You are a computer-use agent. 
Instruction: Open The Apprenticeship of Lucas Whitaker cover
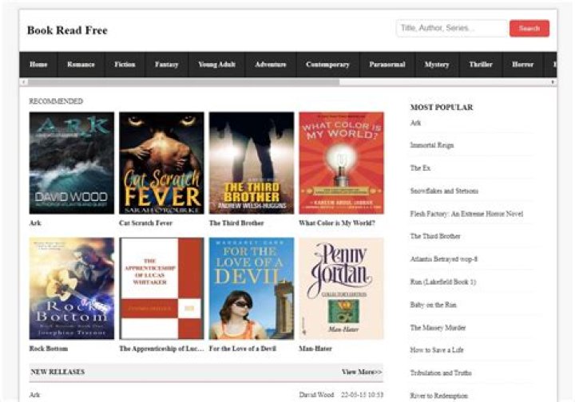point(161,289)
